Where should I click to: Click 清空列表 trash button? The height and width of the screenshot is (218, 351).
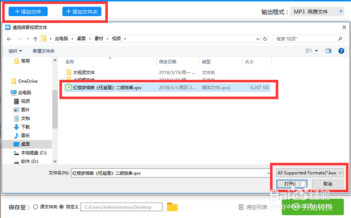click(x=253, y=207)
